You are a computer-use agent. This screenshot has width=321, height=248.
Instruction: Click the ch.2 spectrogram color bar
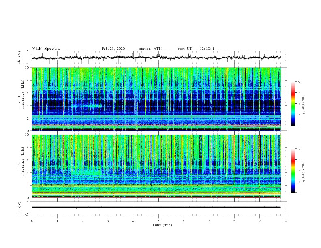tap(293, 171)
